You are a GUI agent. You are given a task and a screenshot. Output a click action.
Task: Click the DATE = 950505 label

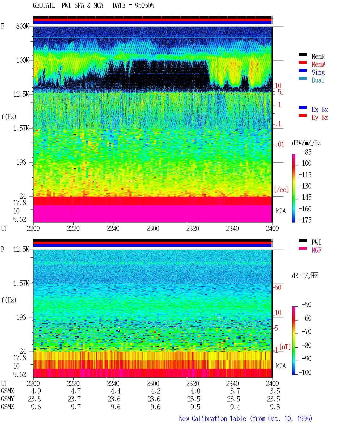[x=133, y=5]
